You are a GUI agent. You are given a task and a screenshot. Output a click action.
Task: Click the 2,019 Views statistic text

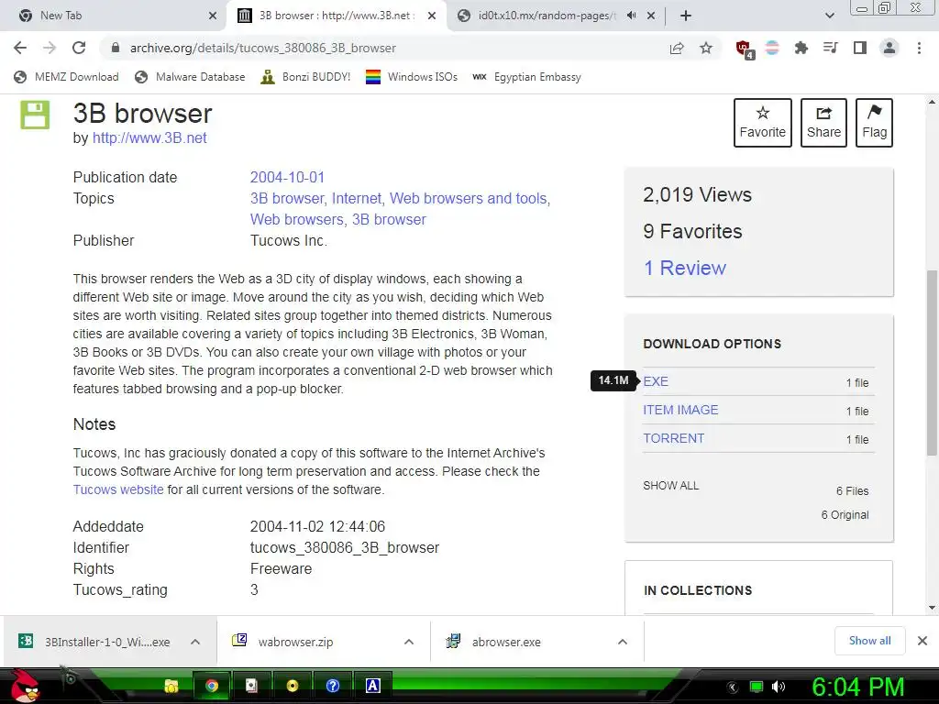tap(697, 194)
